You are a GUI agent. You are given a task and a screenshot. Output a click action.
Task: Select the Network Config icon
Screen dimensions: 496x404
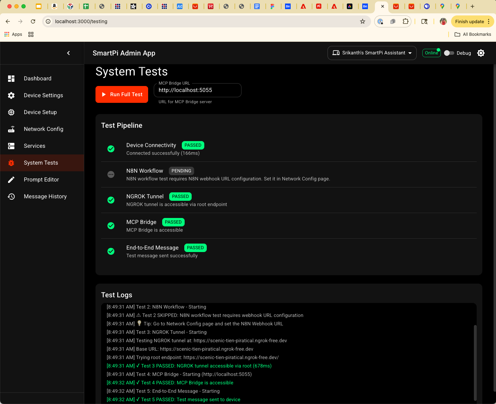click(11, 129)
